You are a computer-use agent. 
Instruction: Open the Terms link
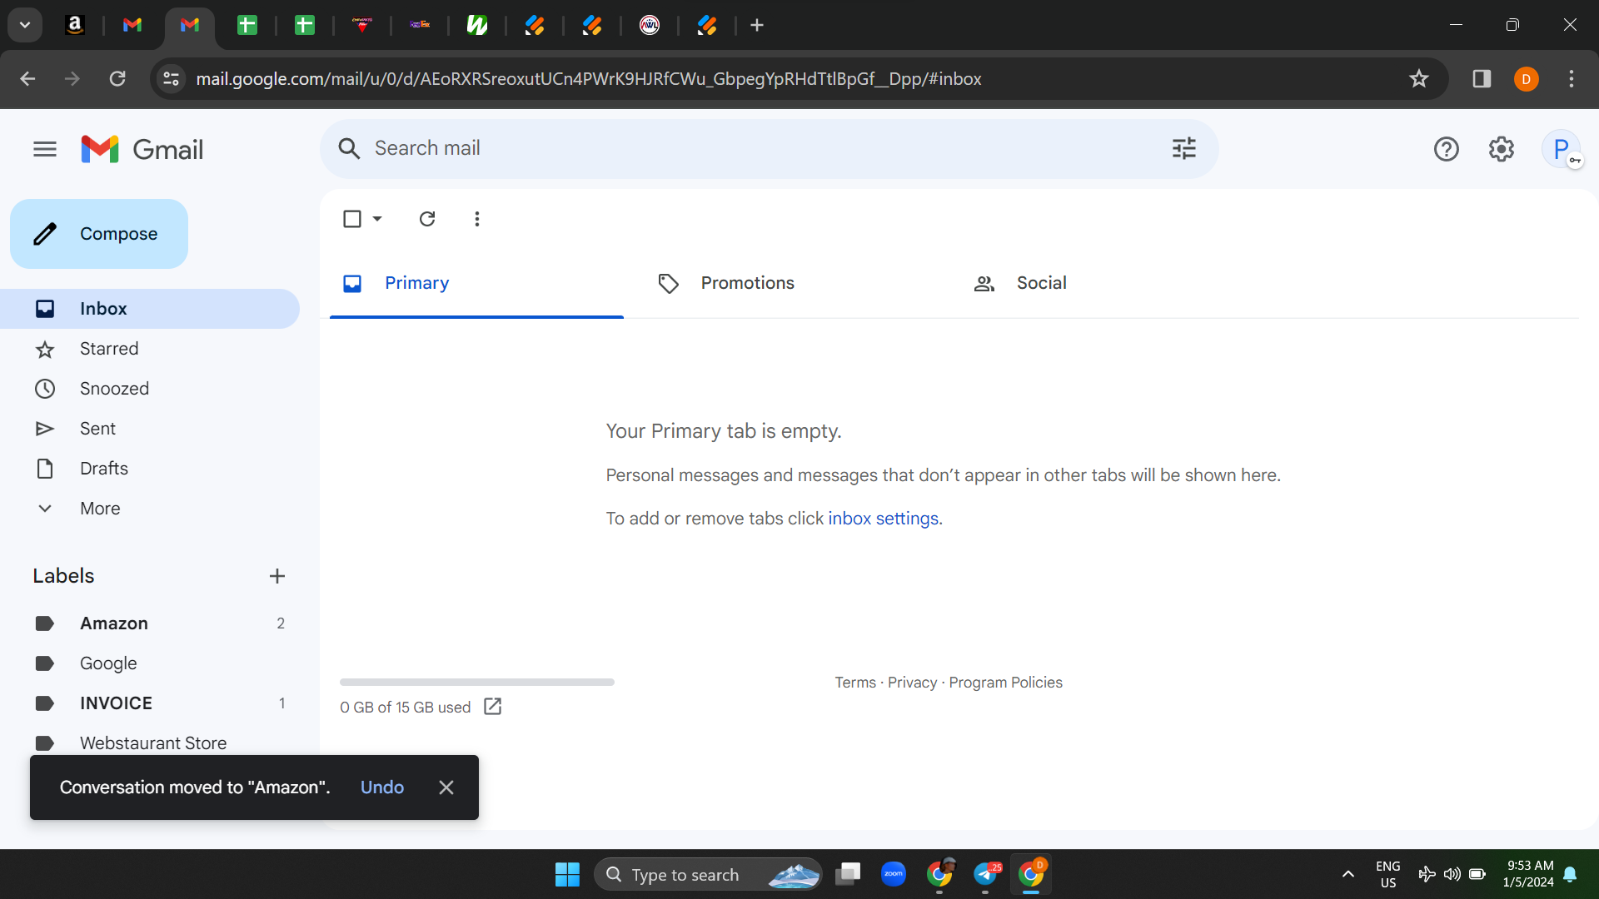coord(855,683)
